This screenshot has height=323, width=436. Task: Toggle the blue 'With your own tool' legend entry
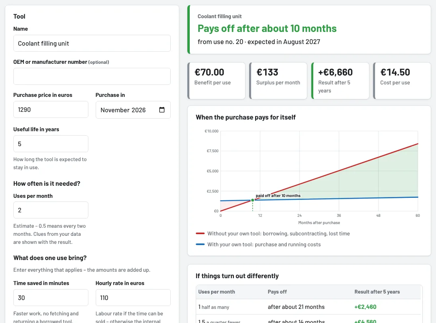coord(258,244)
